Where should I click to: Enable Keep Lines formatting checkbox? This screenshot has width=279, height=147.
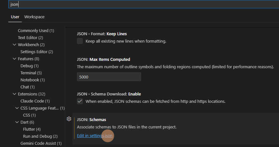(80, 41)
